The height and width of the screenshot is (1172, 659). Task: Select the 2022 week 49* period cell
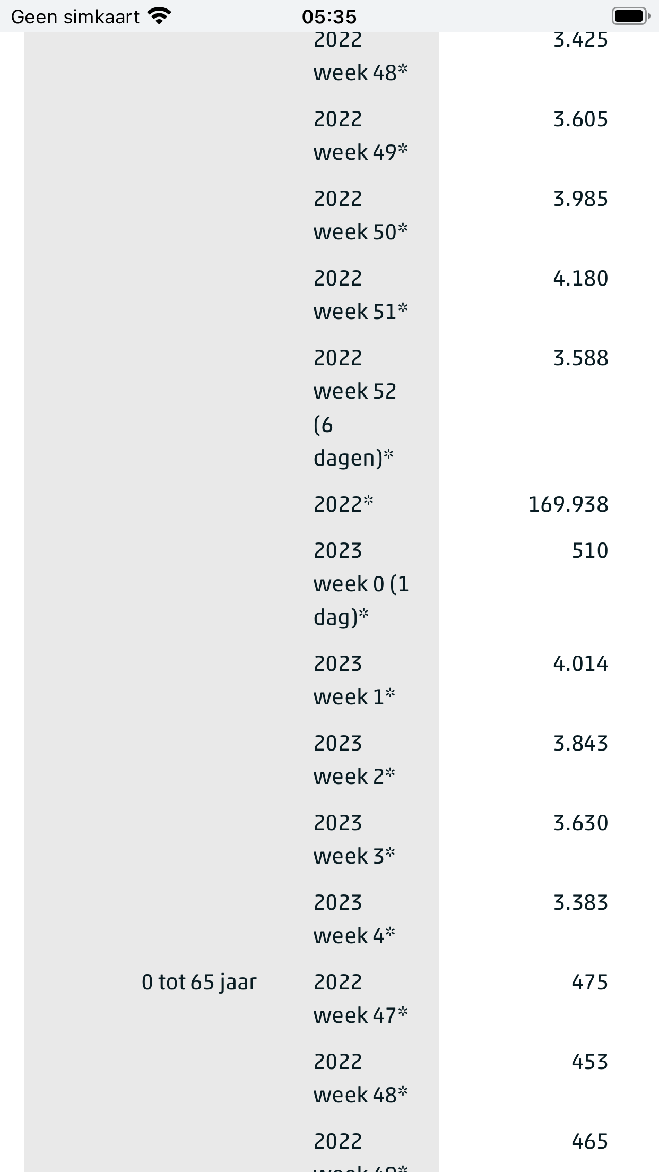[360, 136]
